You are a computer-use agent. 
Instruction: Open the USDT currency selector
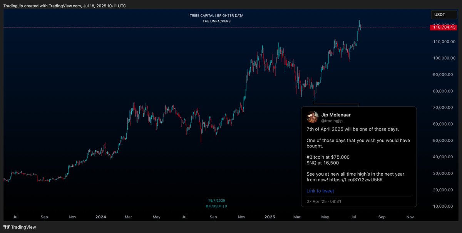444,15
